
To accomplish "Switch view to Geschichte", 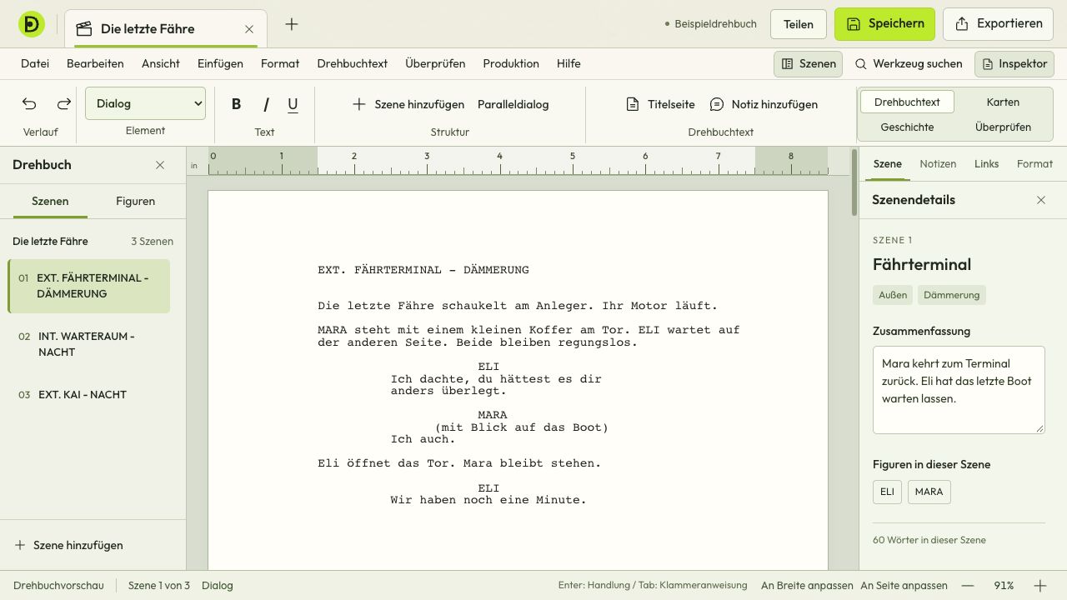I will (907, 127).
